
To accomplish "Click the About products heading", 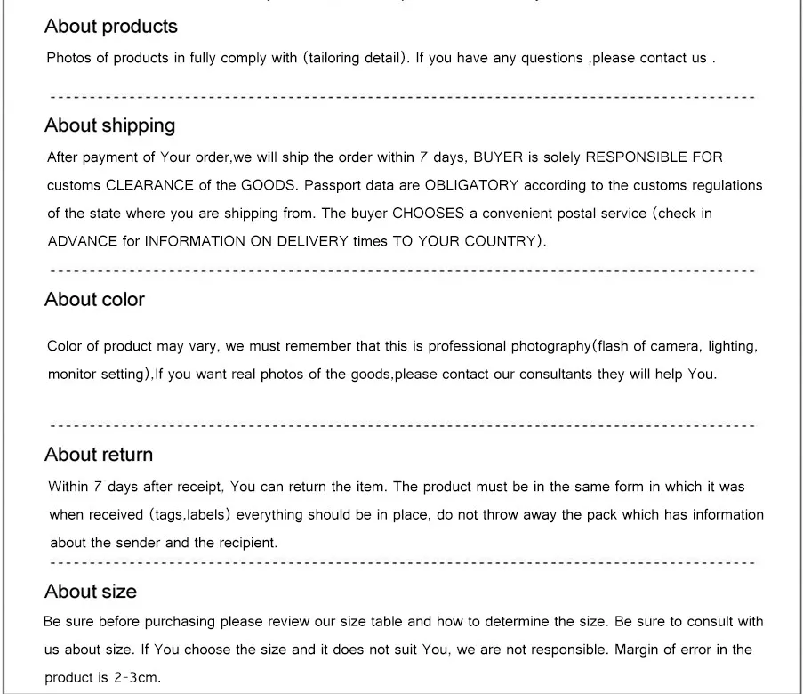I will click(110, 26).
